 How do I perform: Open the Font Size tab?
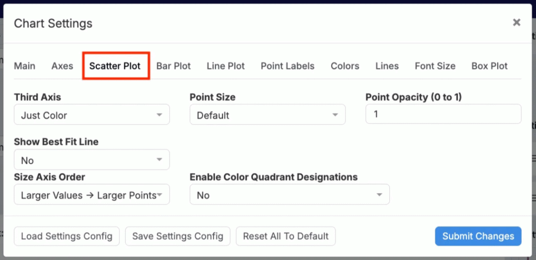(x=435, y=66)
